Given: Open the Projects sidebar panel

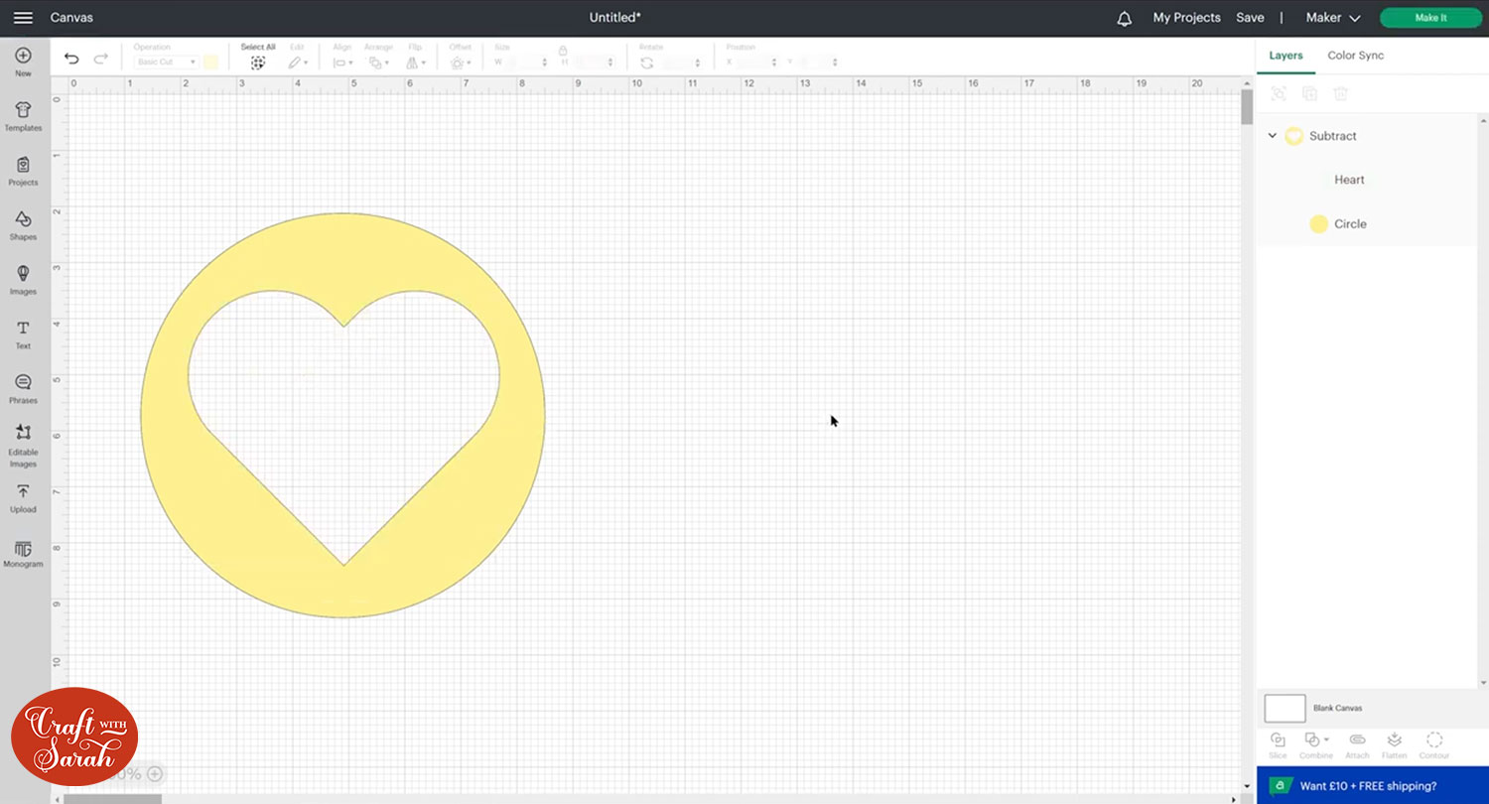Looking at the screenshot, I should coord(23,171).
